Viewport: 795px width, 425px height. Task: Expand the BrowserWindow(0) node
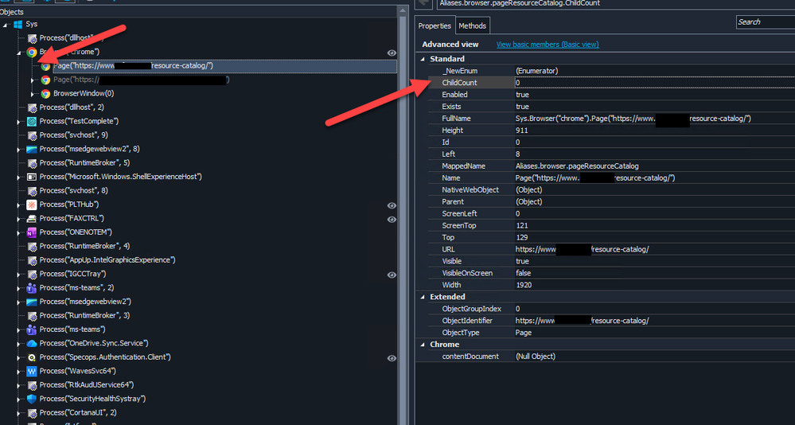[33, 94]
